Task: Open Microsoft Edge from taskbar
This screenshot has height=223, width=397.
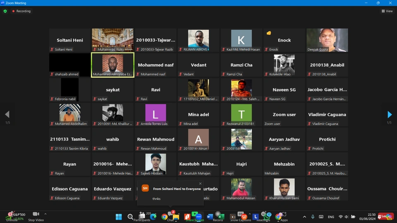Action: pos(153,217)
